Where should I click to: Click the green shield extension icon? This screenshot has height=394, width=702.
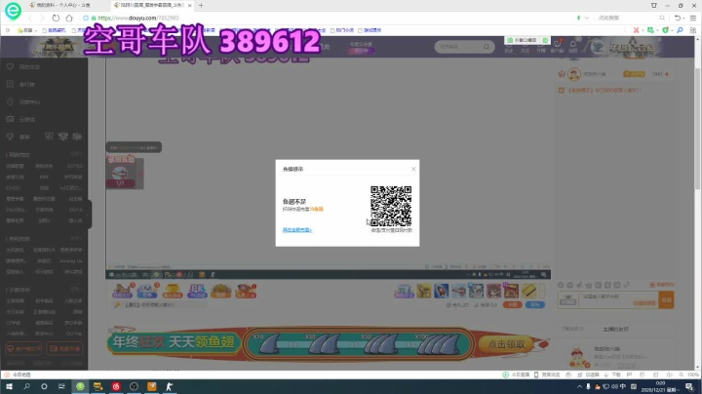pos(665,30)
